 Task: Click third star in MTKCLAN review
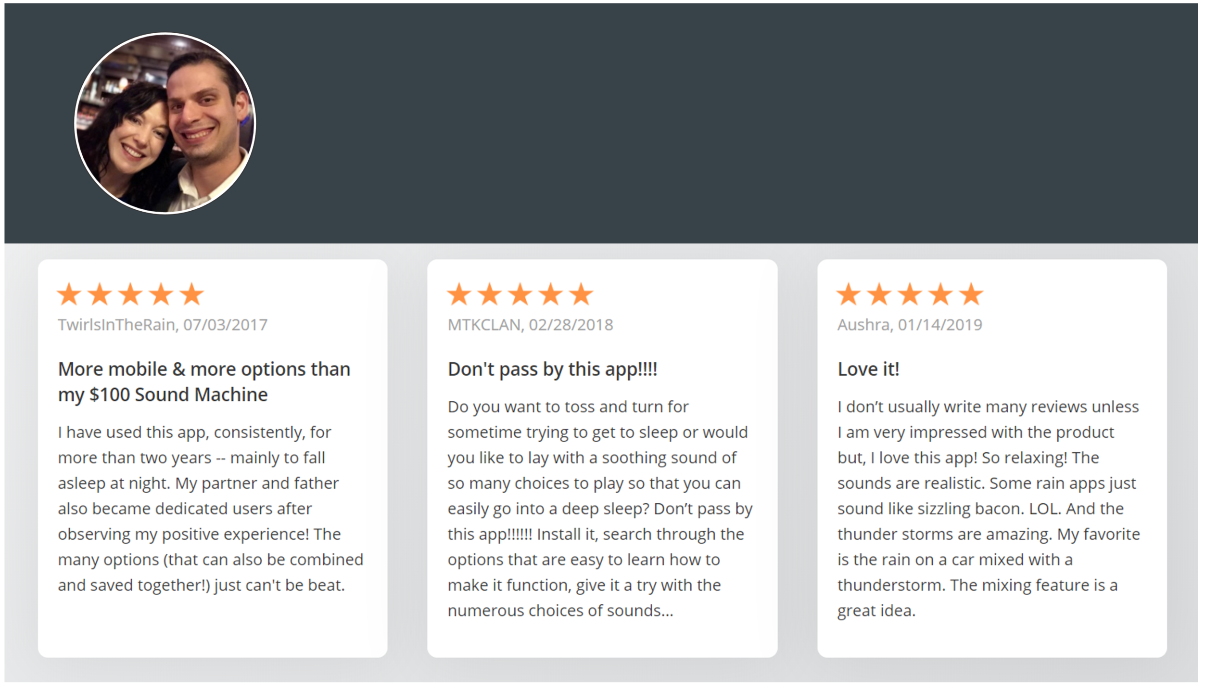[520, 294]
